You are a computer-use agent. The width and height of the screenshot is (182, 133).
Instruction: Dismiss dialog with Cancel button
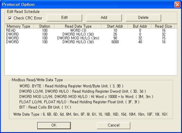pyautogui.click(x=113, y=125)
